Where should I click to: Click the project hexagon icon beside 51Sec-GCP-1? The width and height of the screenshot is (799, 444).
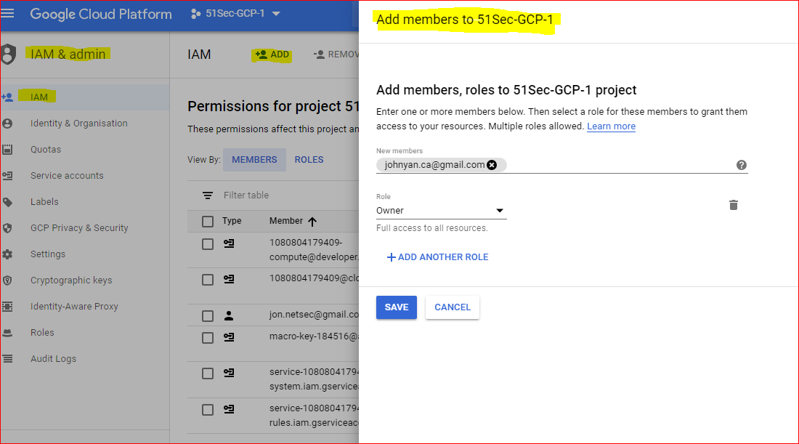click(195, 14)
